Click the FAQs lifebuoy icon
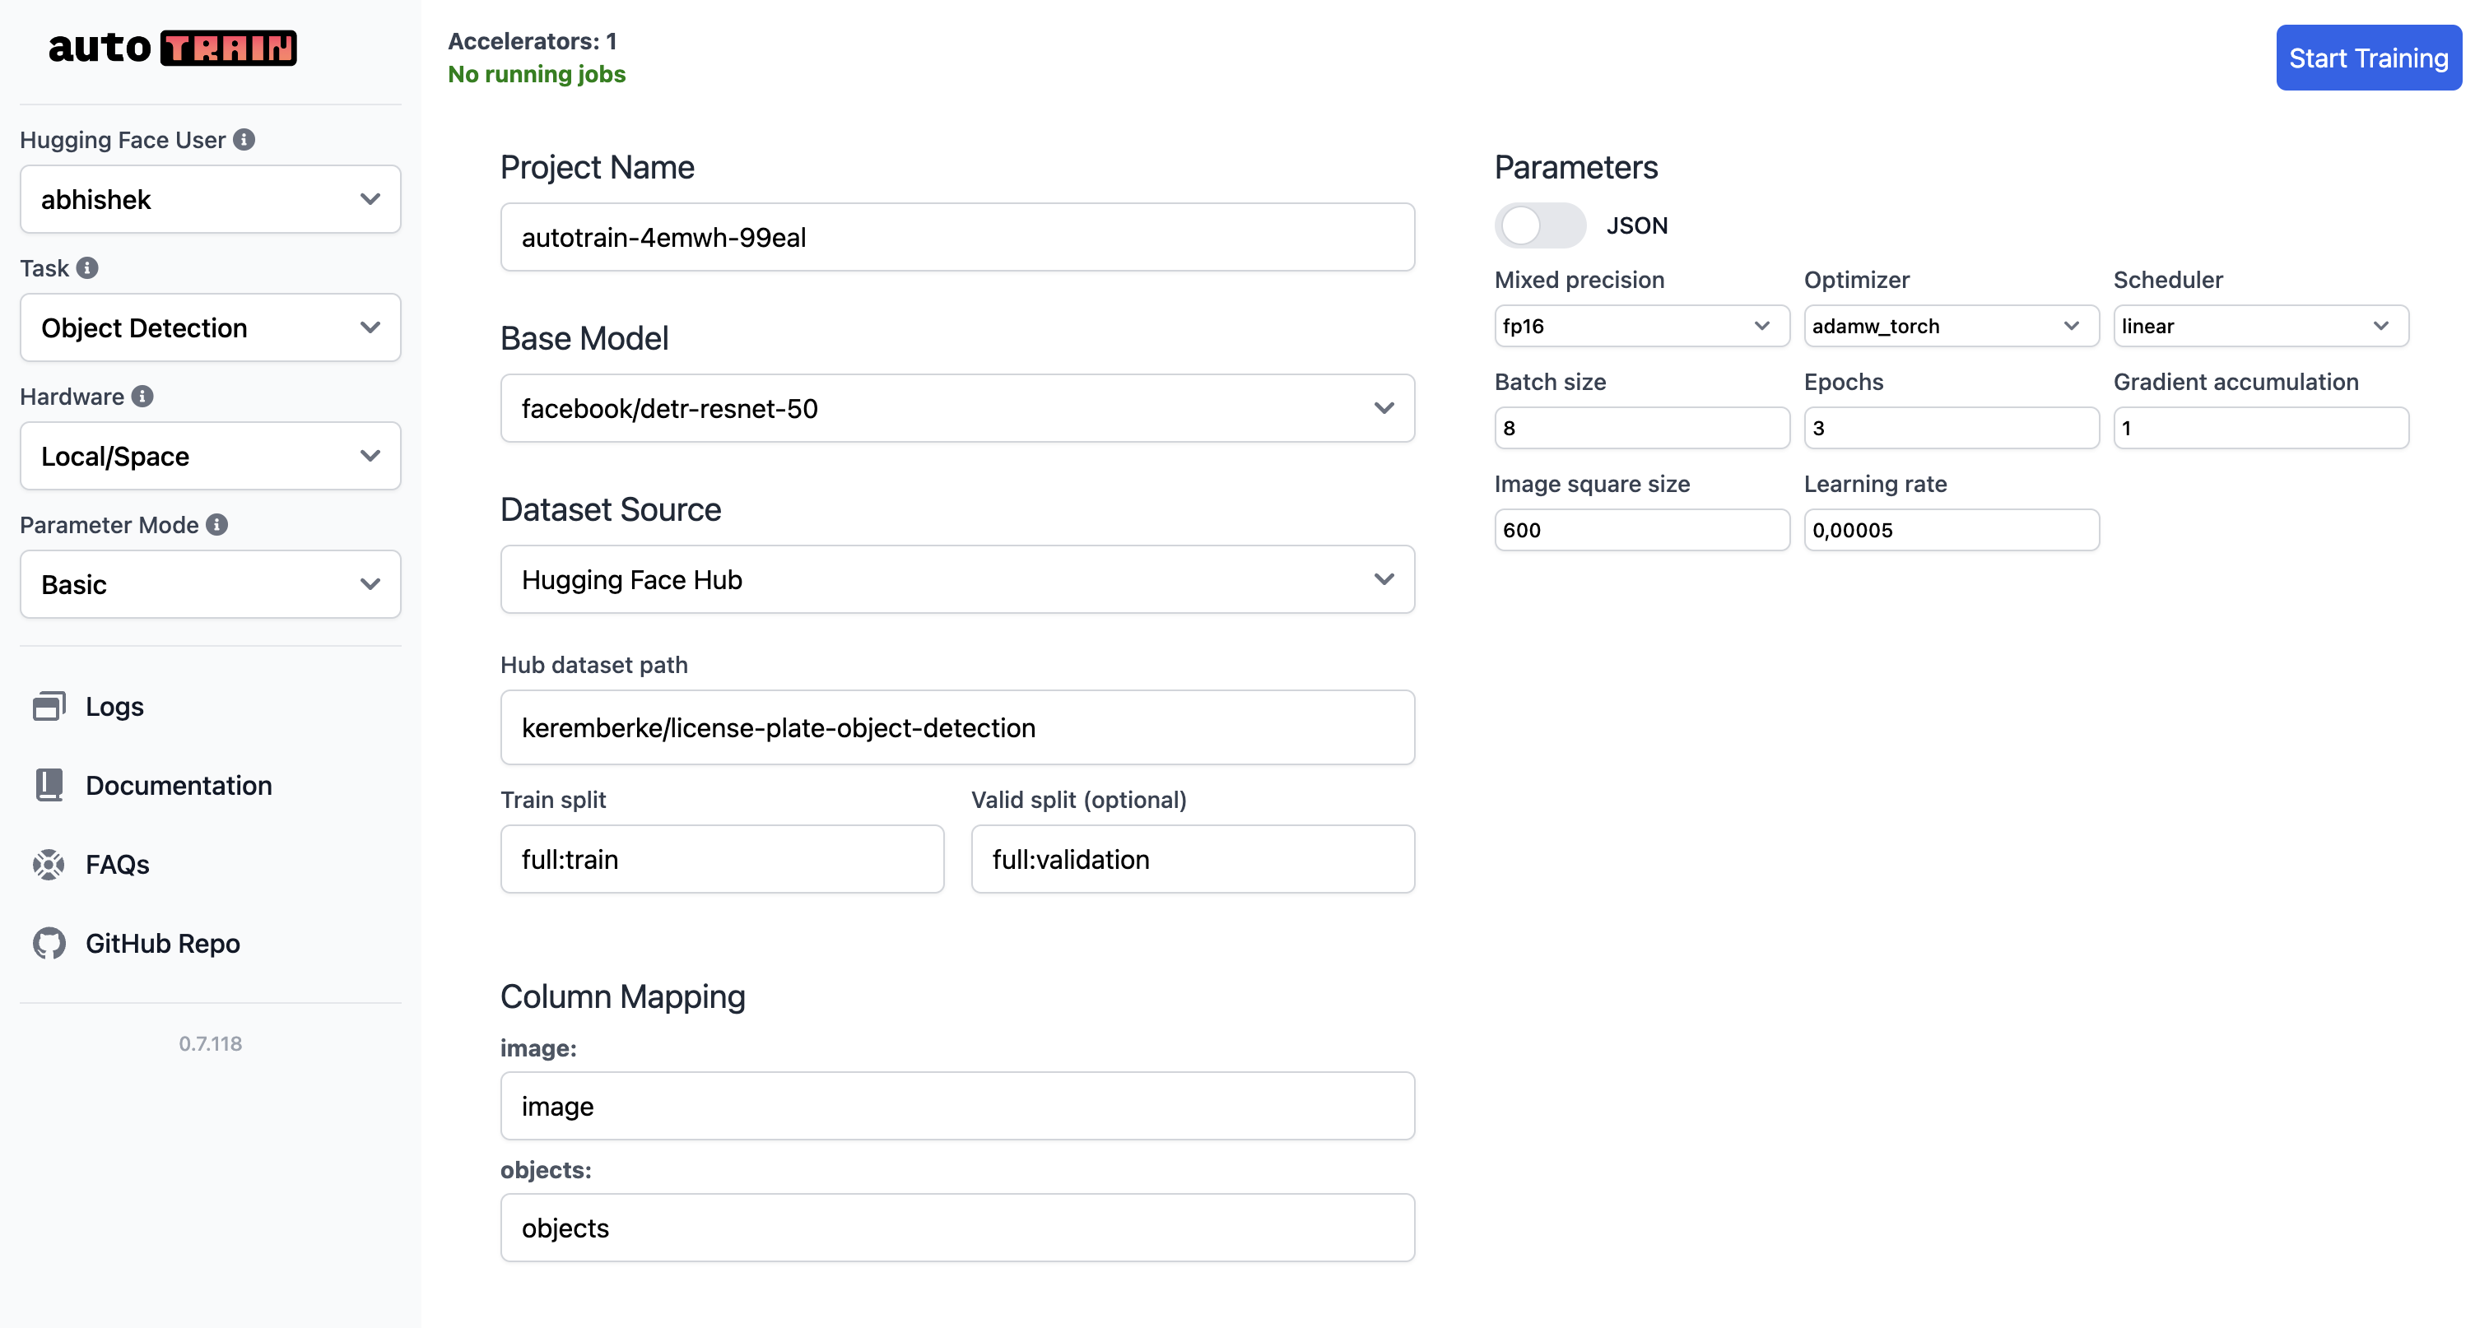Screen dimensions: 2489x1328 (x=49, y=865)
